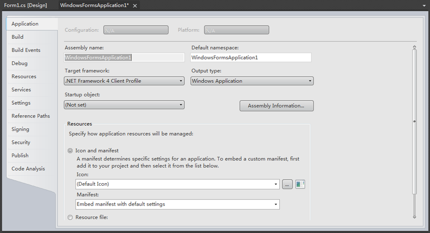This screenshot has height=233, width=430.
Task: Click the Assembly Information button
Action: tap(276, 106)
